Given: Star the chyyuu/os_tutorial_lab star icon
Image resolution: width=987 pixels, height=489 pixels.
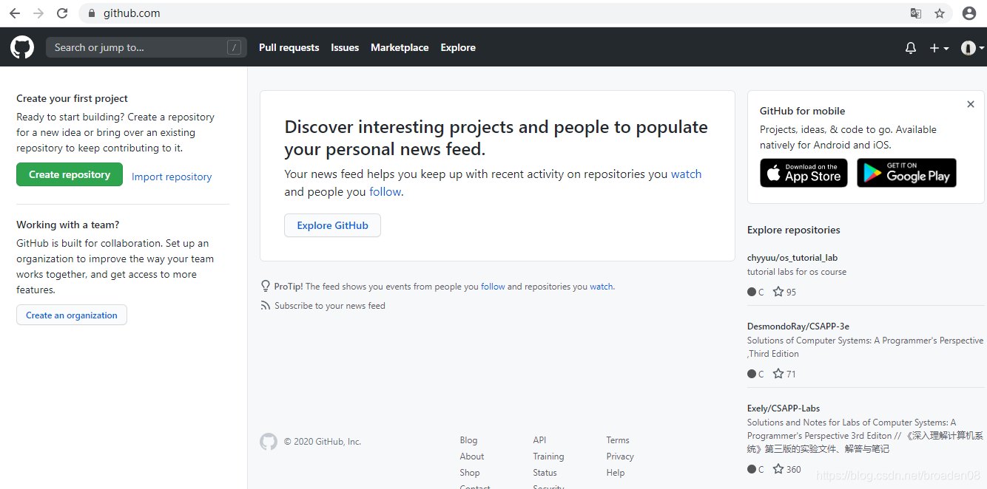Looking at the screenshot, I should (778, 292).
